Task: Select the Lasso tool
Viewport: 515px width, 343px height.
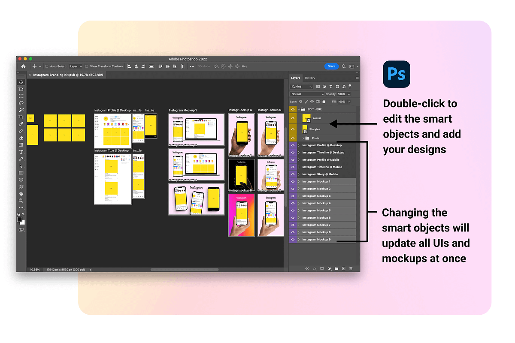Action: (21, 103)
